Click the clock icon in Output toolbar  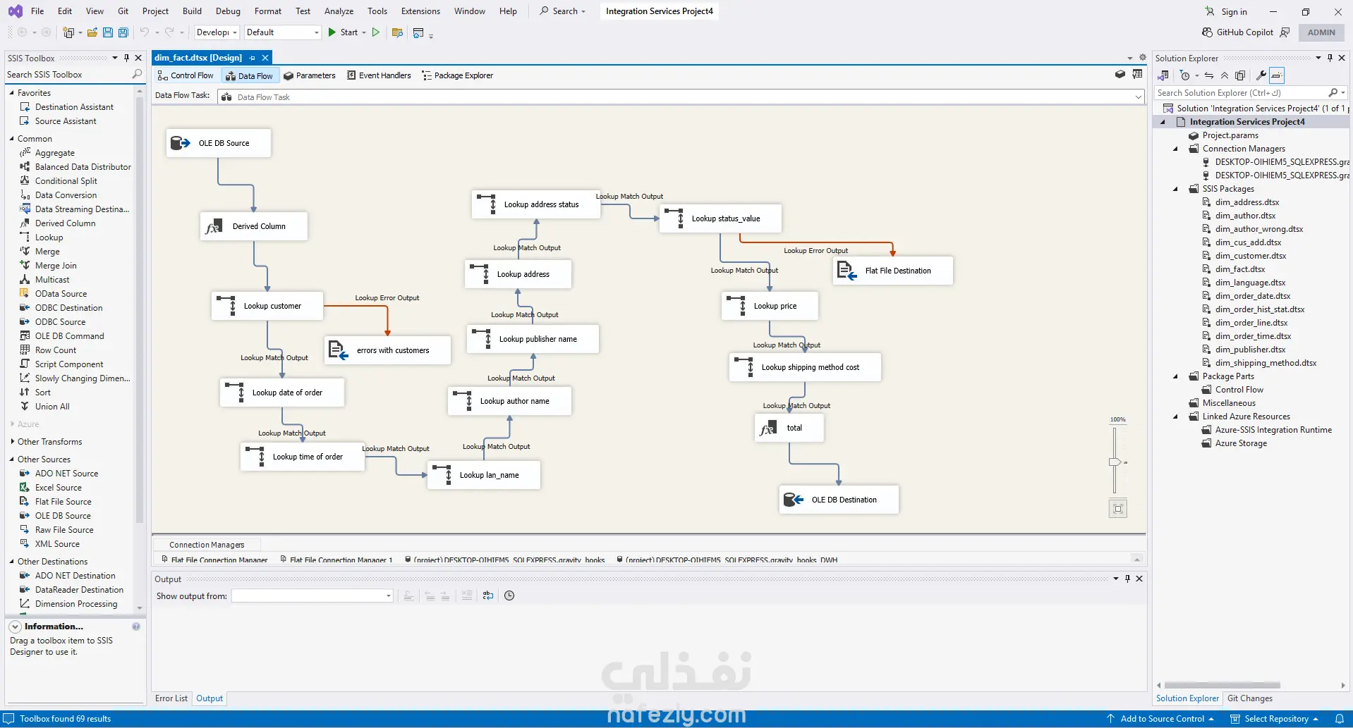[x=509, y=596]
